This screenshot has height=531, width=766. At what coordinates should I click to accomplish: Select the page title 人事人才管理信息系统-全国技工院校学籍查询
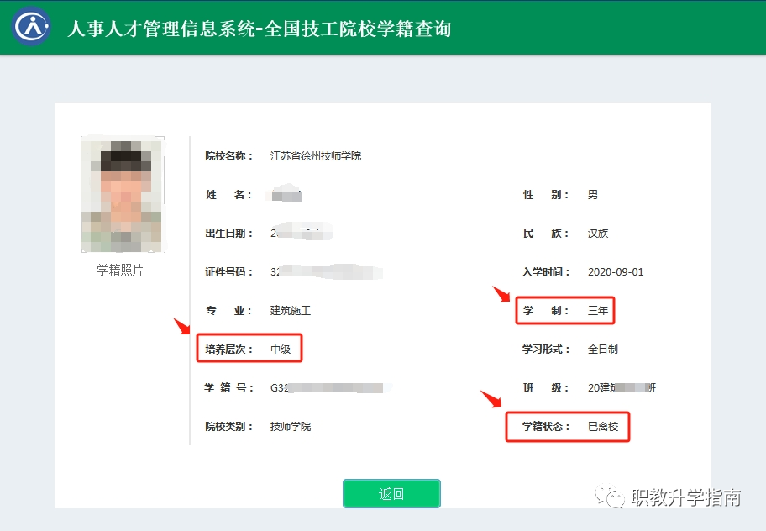click(x=259, y=29)
